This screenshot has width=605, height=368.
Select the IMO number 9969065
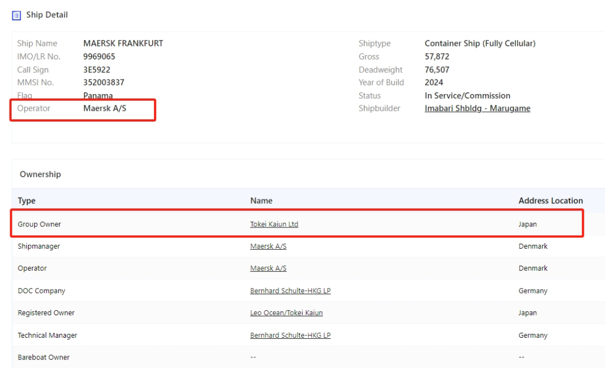[99, 57]
